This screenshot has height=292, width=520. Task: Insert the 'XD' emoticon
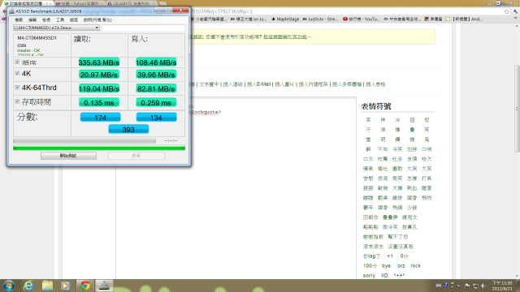point(384,276)
